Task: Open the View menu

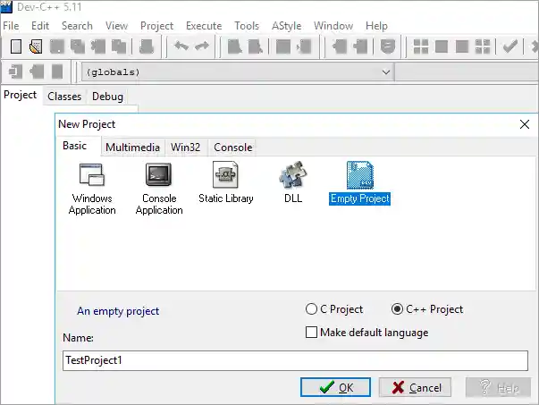Action: (116, 26)
